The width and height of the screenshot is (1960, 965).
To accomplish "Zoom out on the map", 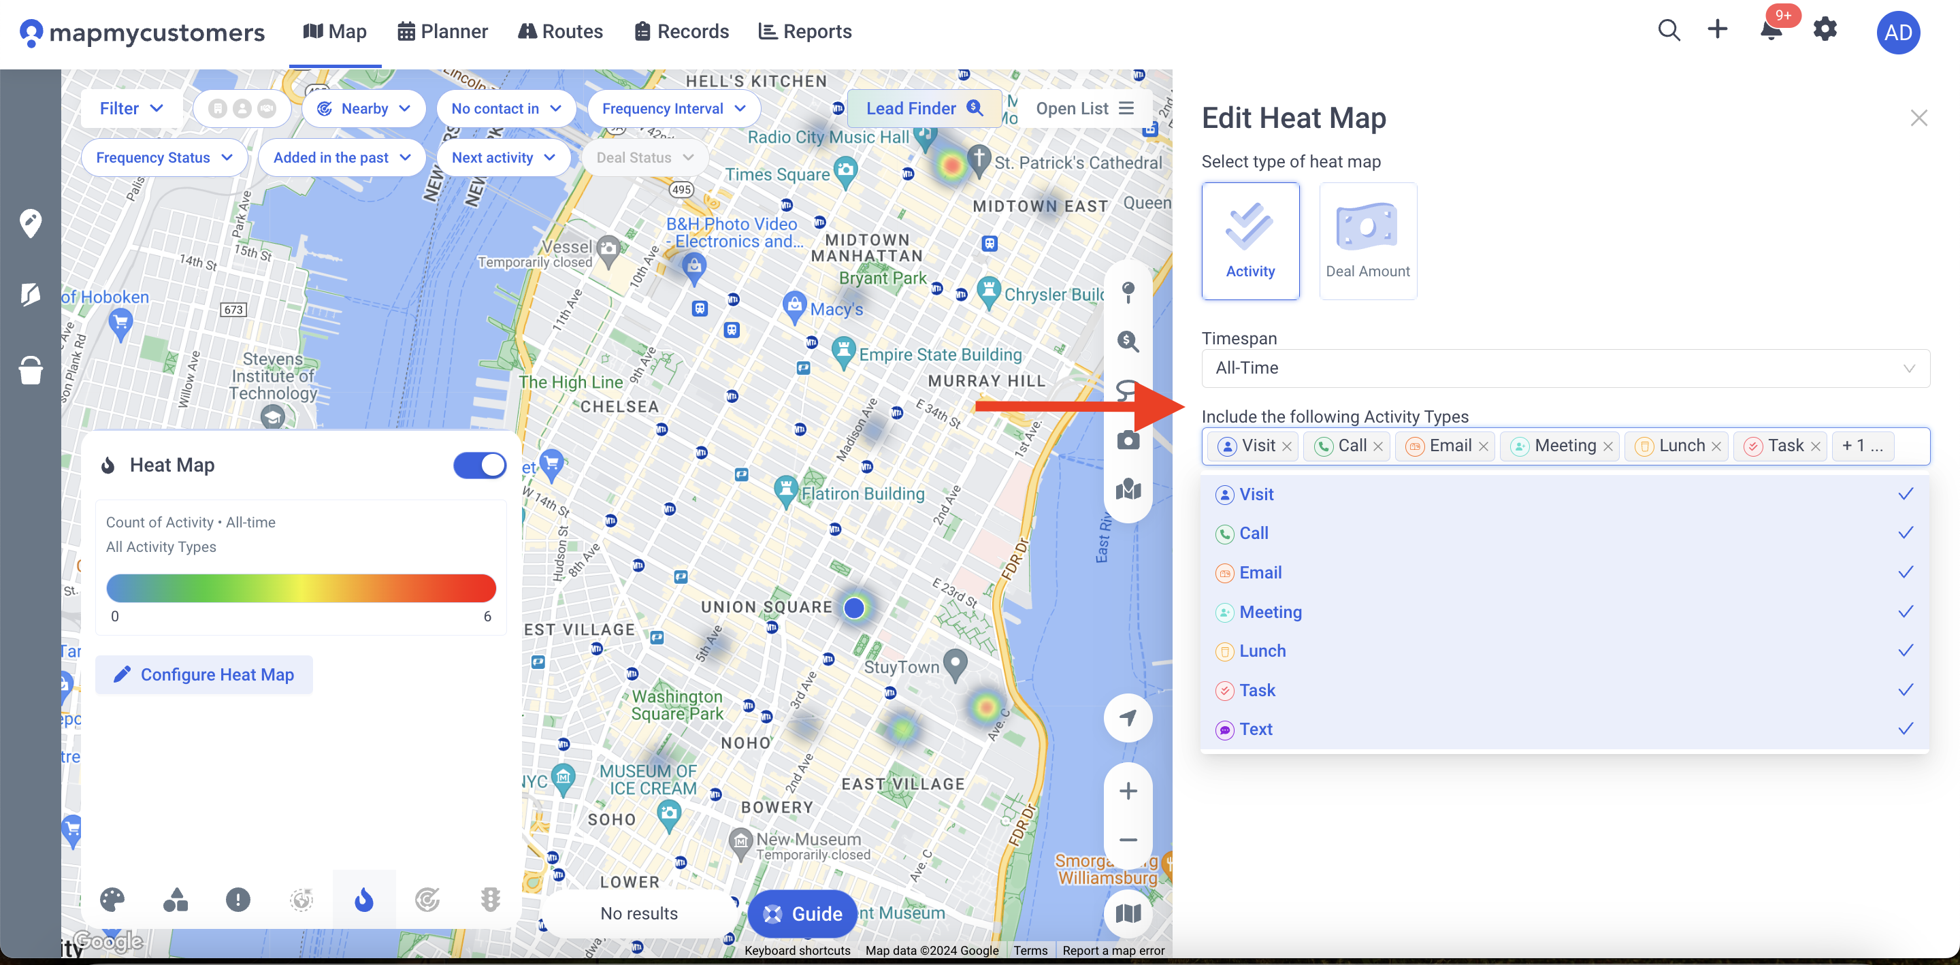I will (1128, 839).
